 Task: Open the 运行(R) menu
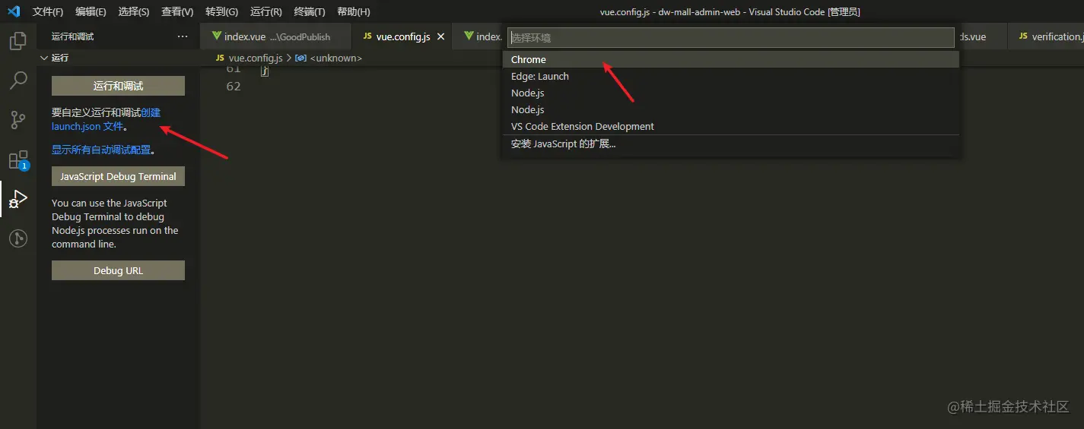[x=266, y=12]
